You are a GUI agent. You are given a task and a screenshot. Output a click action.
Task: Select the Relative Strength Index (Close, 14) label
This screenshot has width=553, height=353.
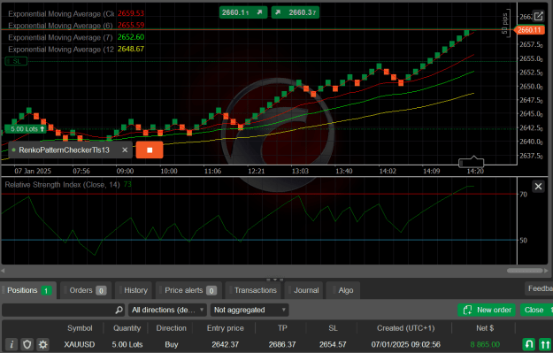pyautogui.click(x=63, y=184)
